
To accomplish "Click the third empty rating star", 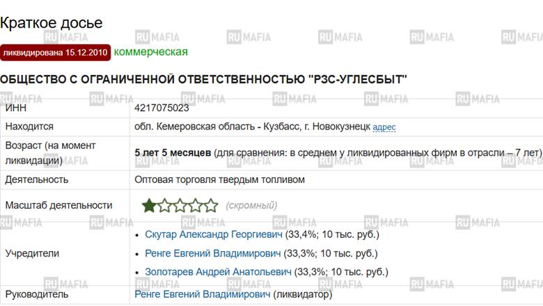I will pos(180,205).
